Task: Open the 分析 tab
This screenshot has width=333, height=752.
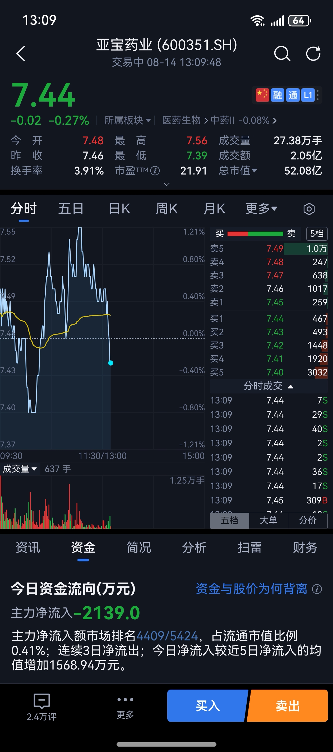Action: coord(194,547)
